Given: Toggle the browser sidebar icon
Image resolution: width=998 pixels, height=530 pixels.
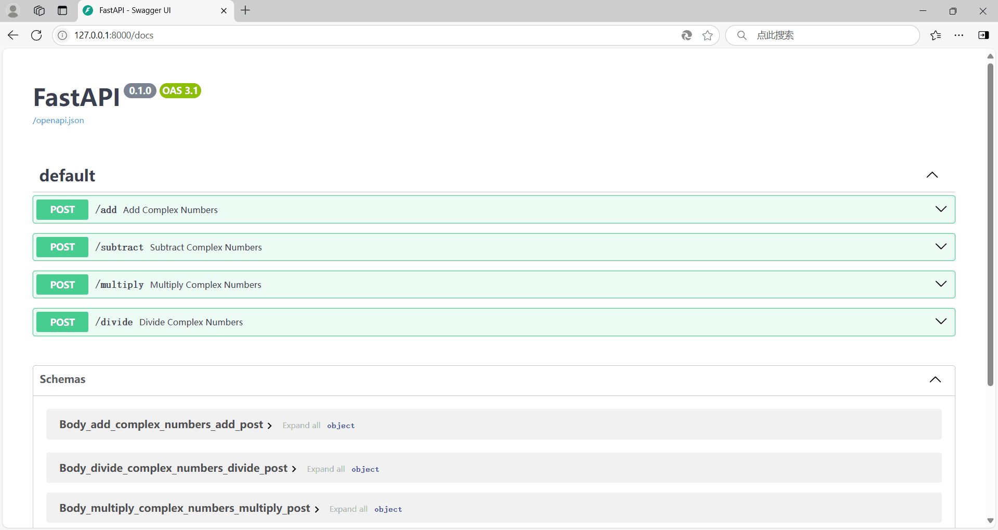Looking at the screenshot, I should pos(983,35).
